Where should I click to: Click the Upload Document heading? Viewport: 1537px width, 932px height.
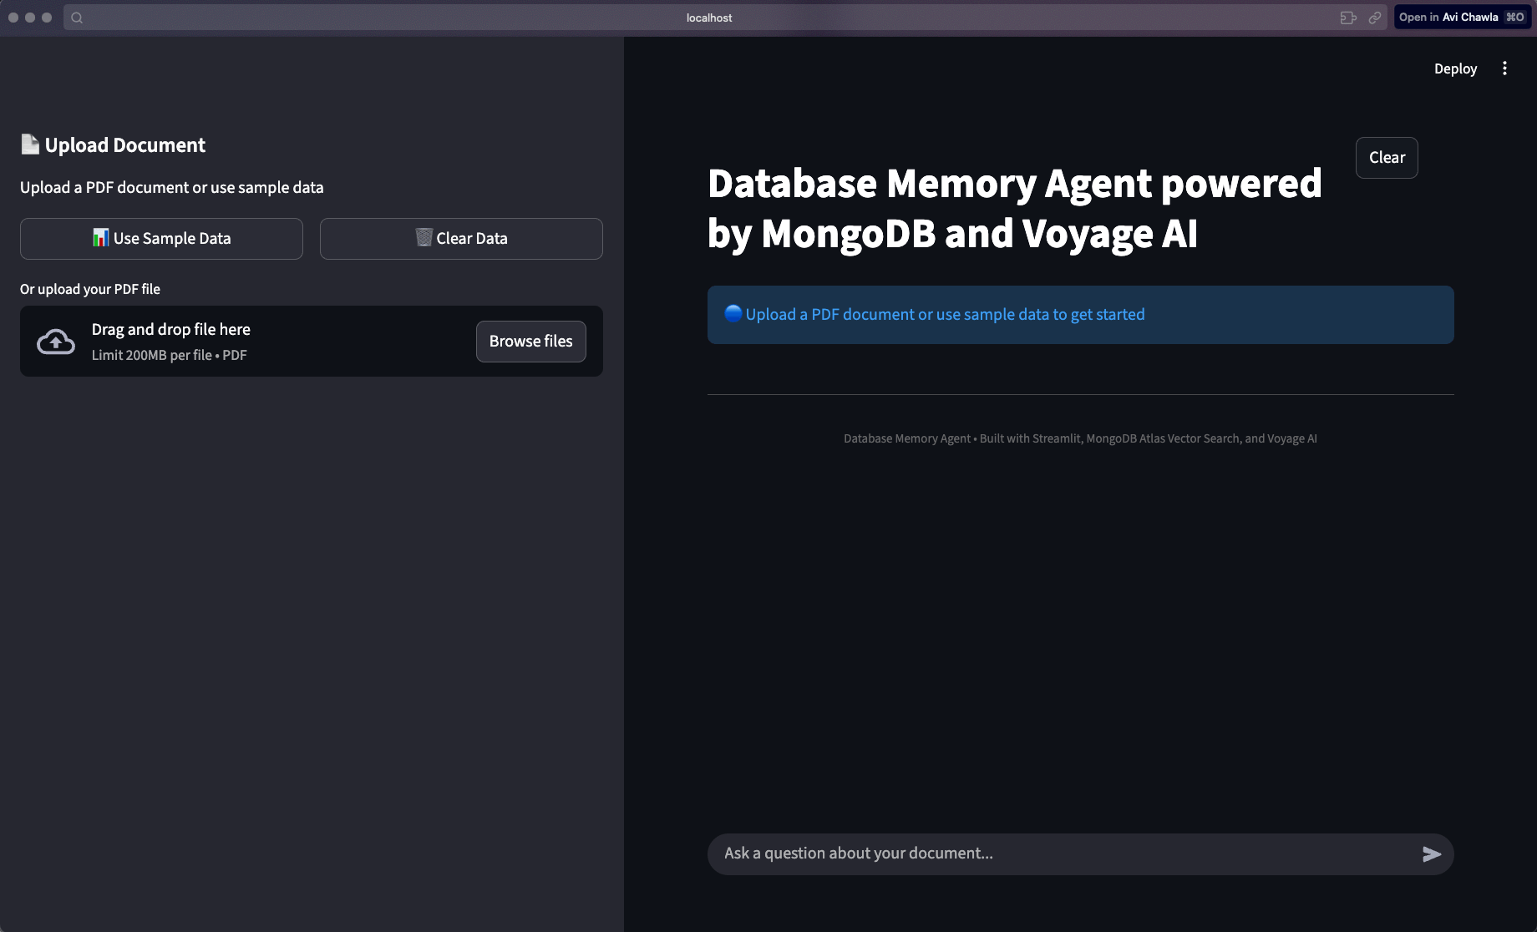coord(114,145)
